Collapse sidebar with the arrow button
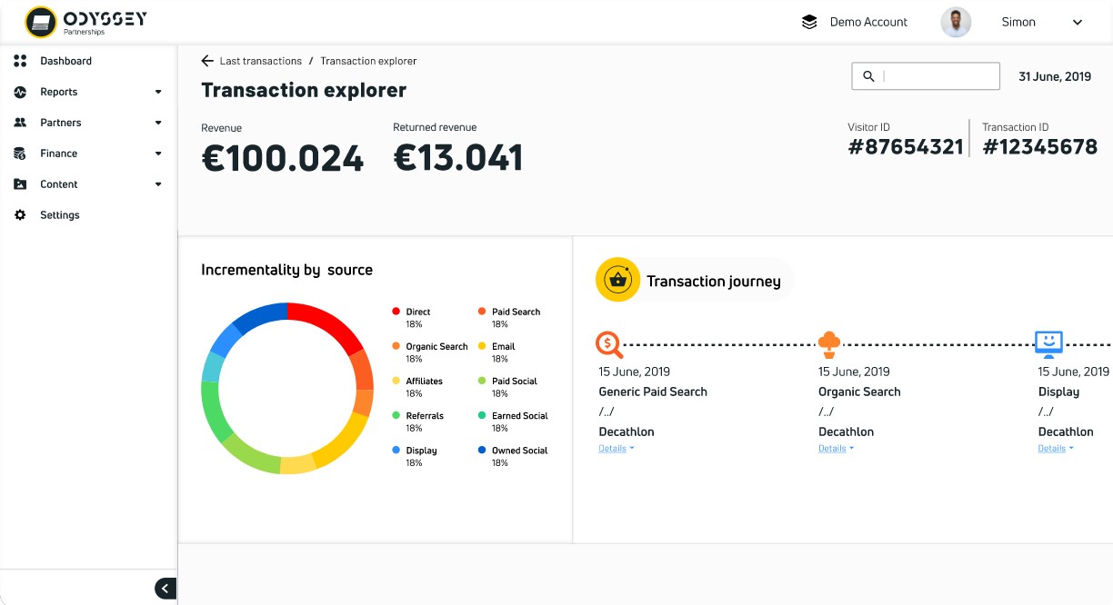This screenshot has height=605, width=1113. 165,589
